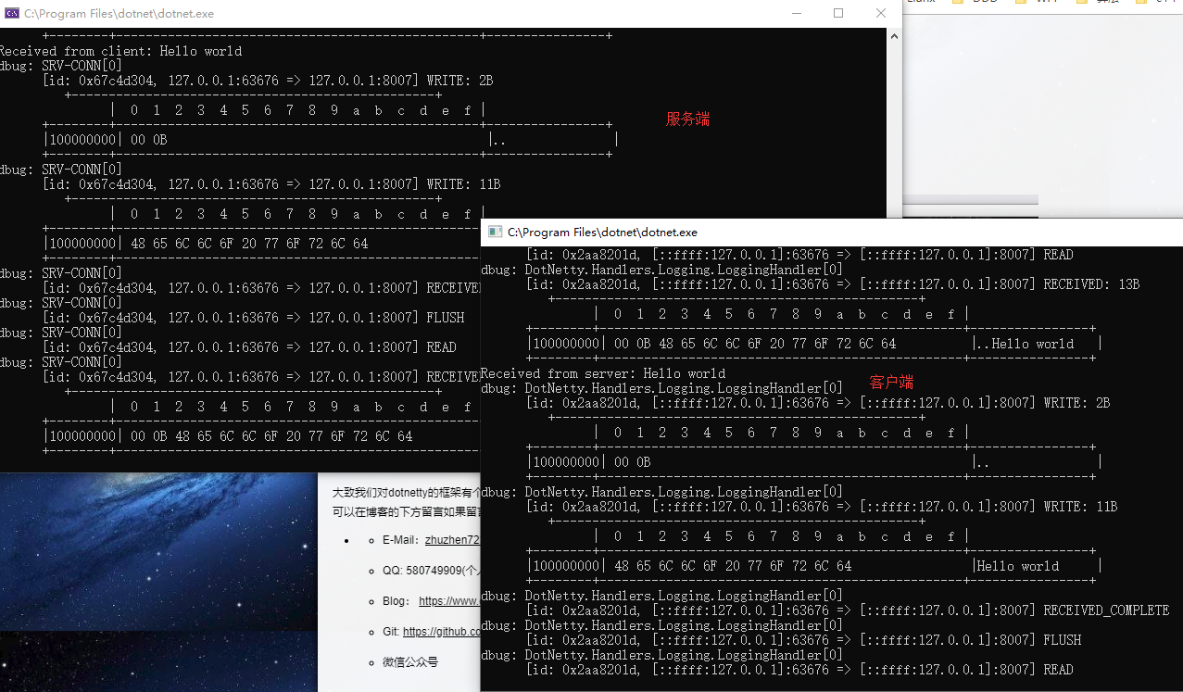Click the server console 'FLUSH' line
1183x692 pixels.
coord(254,318)
